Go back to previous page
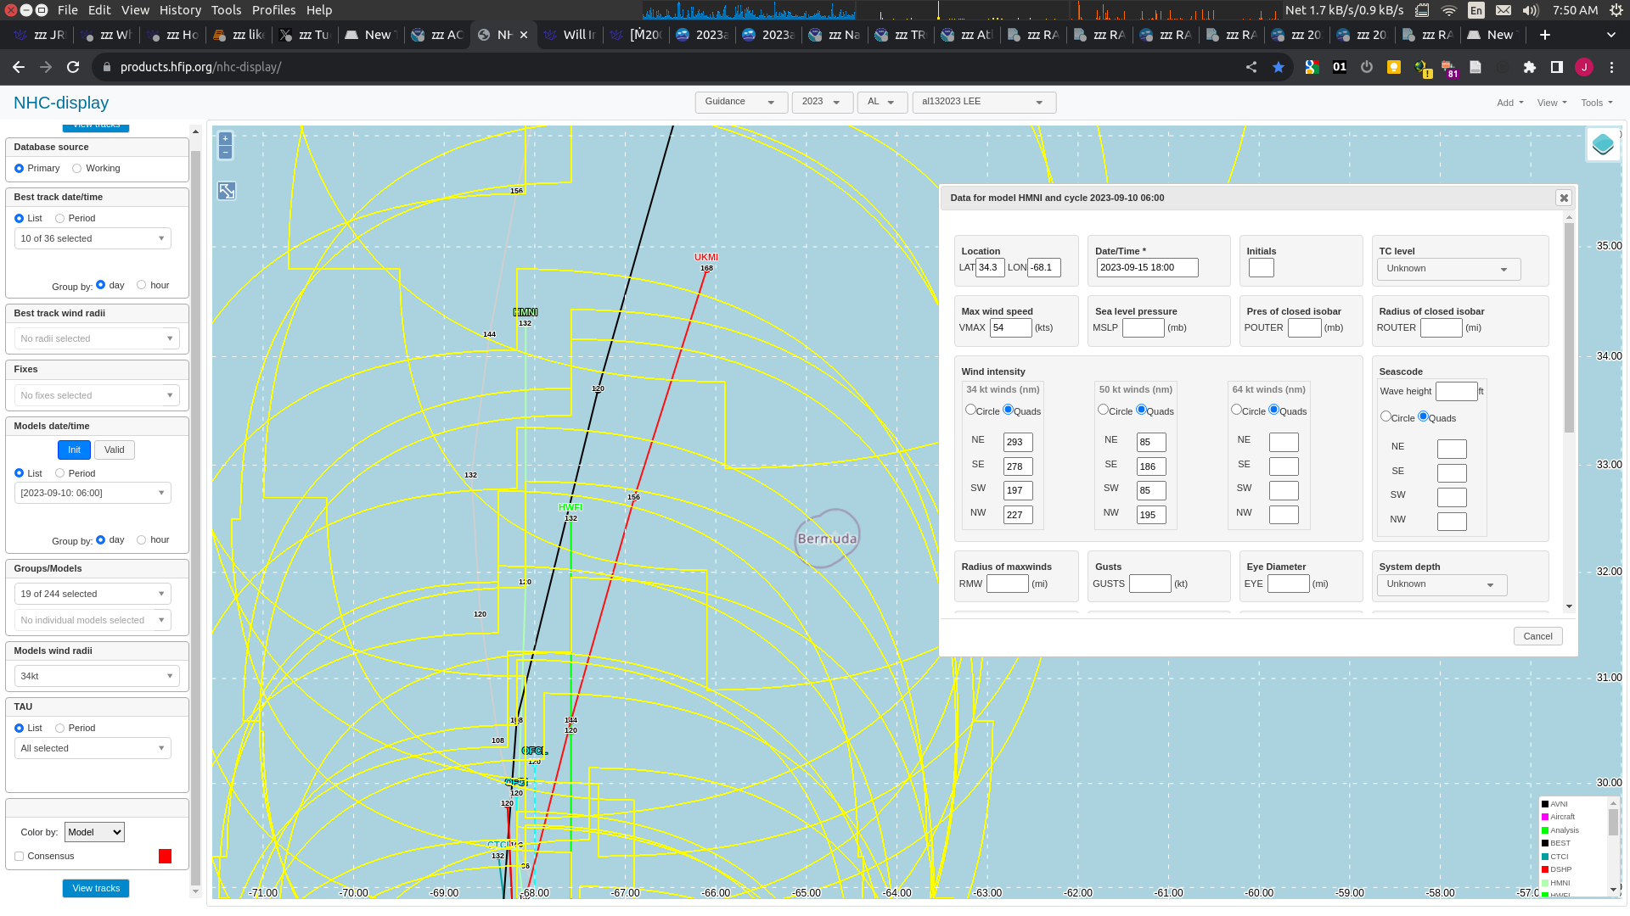Viewport: 1630px width, 916px height. click(x=19, y=67)
